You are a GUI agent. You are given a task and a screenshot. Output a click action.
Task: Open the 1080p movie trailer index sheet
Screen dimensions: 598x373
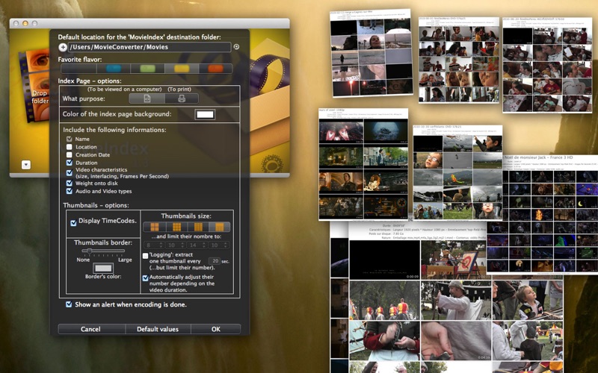tap(363, 164)
